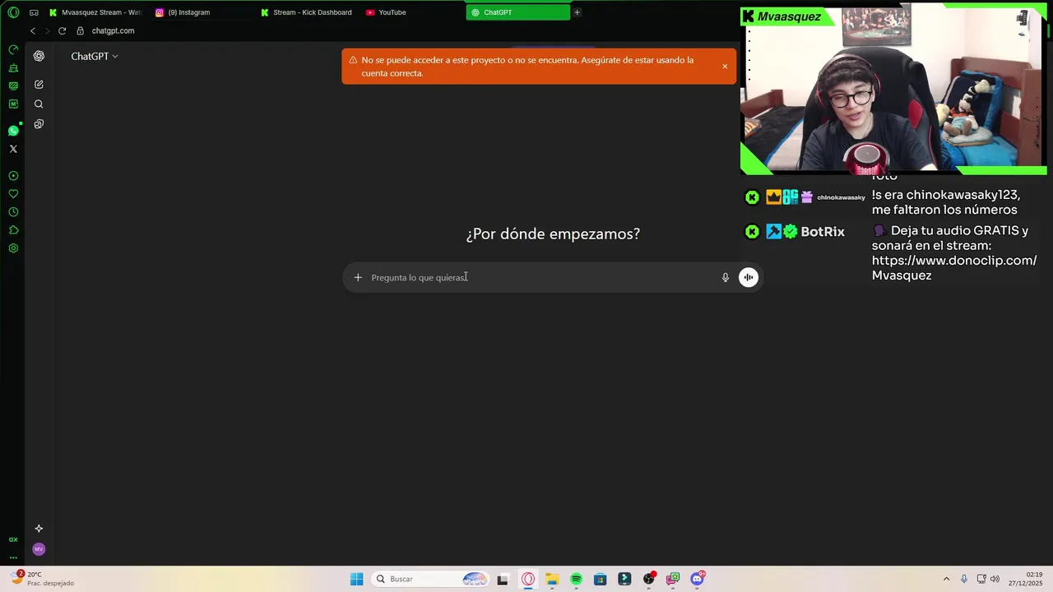This screenshot has width=1053, height=592.
Task: Open the volume control in system tray
Action: (x=995, y=579)
